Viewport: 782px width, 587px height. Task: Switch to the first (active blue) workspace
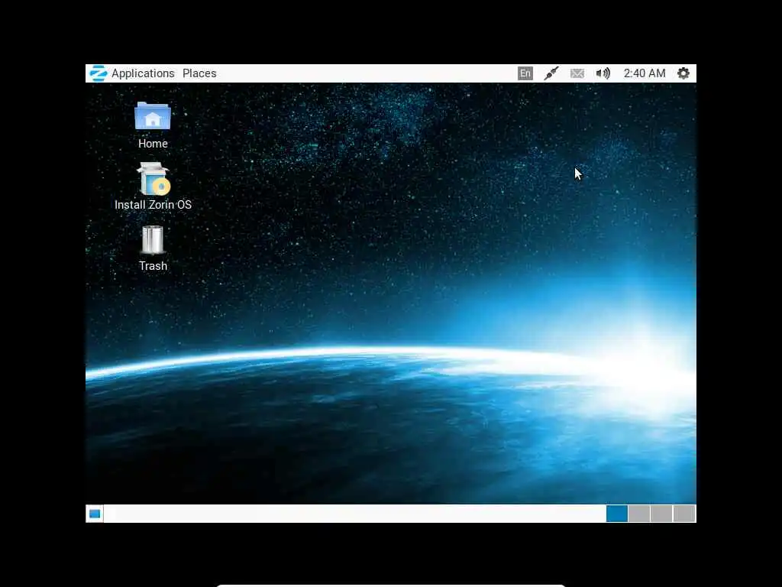(x=617, y=514)
